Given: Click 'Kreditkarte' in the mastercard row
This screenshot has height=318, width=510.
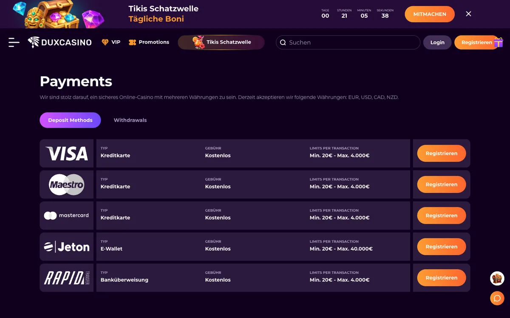Looking at the screenshot, I should pos(115,218).
